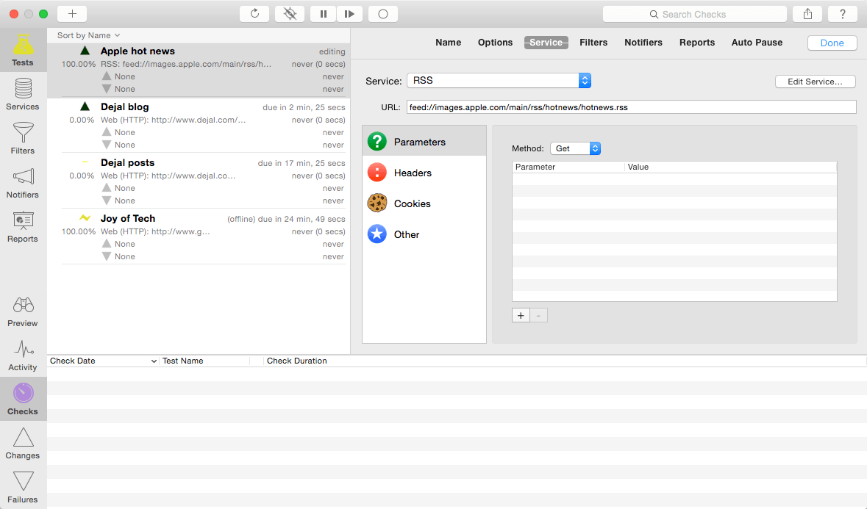This screenshot has width=867, height=509.
Task: Click Apple hot news green status triangle
Action: pyautogui.click(x=85, y=51)
